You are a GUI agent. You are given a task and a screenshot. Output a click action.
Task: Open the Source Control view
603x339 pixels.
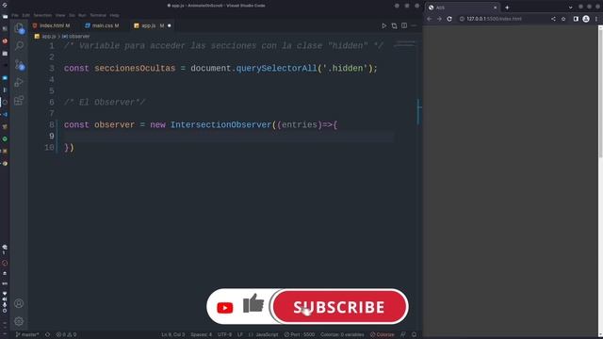coord(19,64)
